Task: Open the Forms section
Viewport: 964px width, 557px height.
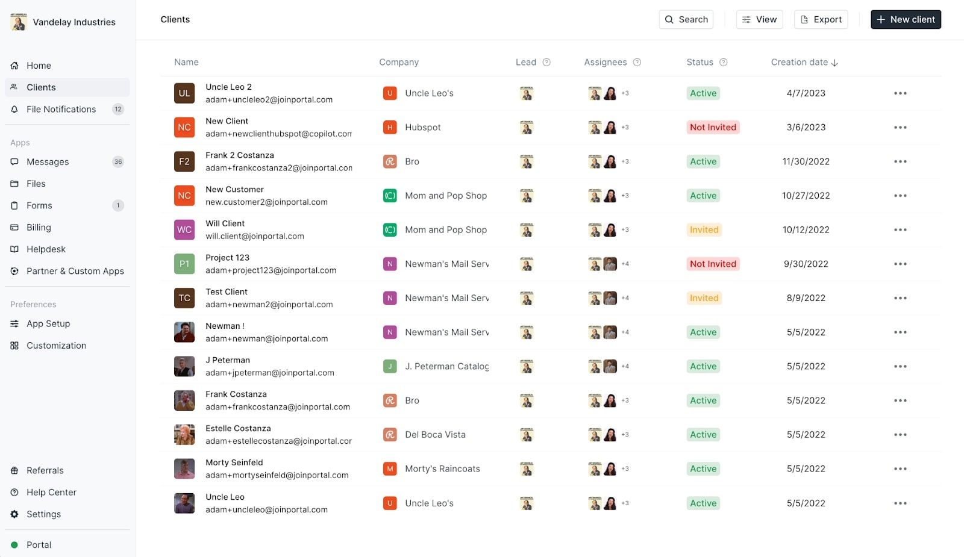Action: tap(39, 205)
